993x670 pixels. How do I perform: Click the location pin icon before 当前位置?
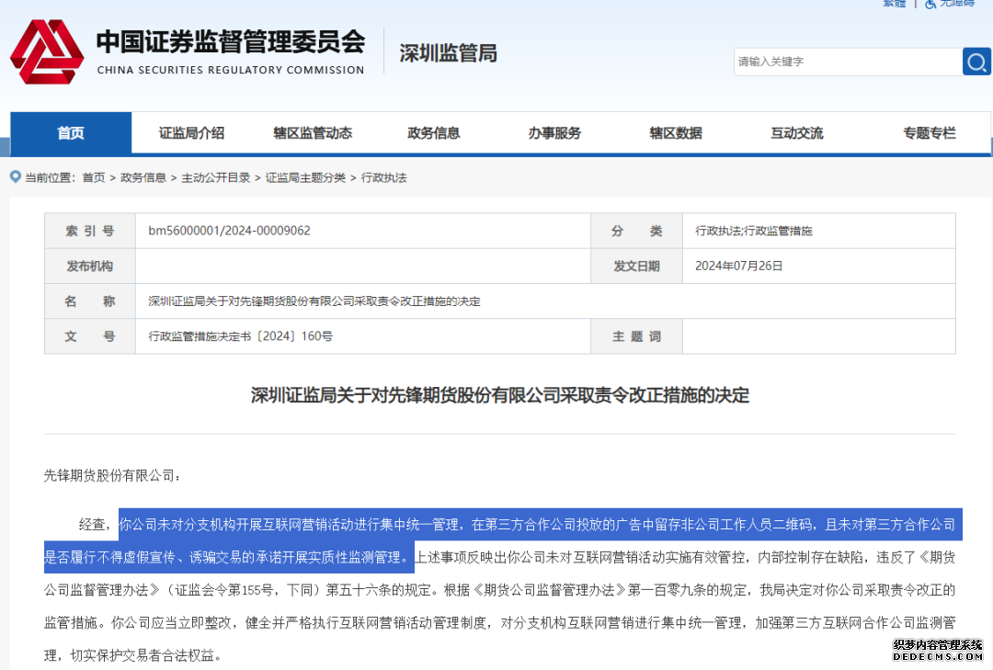click(x=16, y=176)
